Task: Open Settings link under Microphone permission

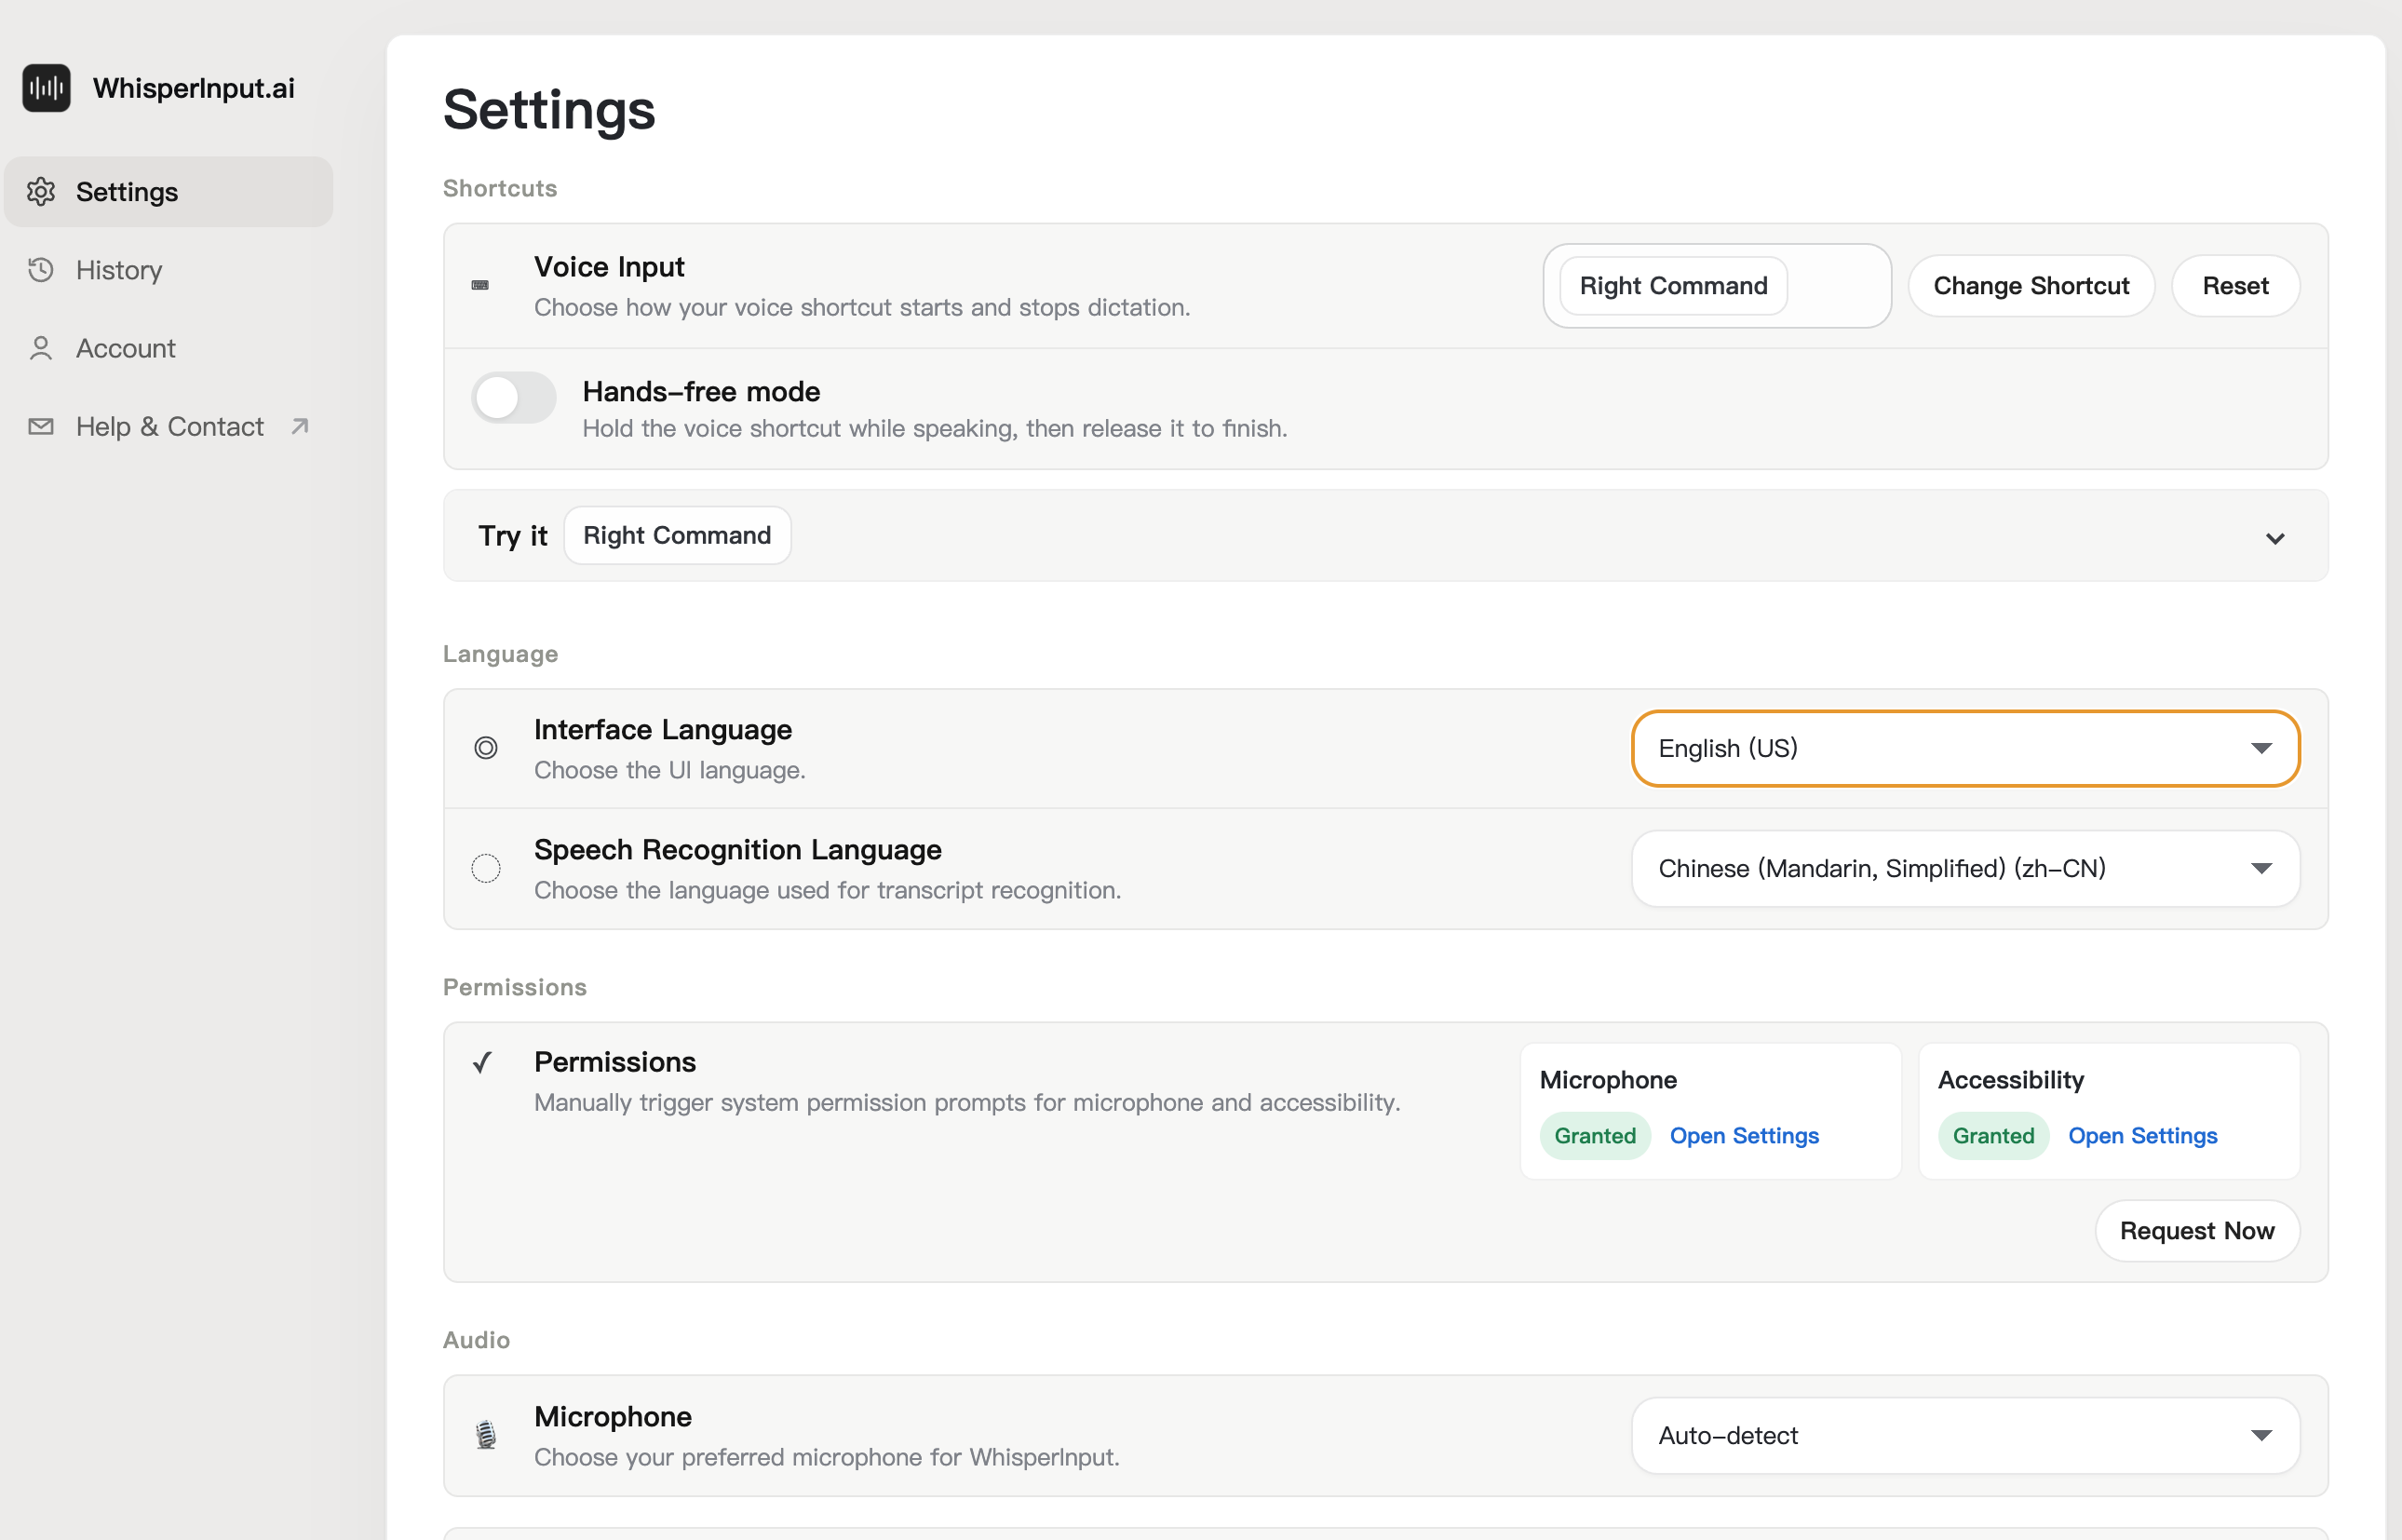Action: coord(1744,1135)
